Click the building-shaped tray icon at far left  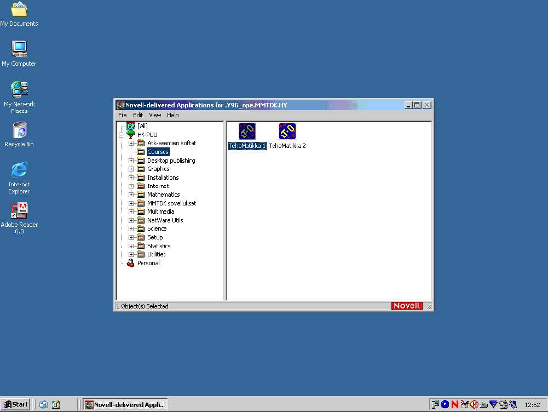click(435, 405)
